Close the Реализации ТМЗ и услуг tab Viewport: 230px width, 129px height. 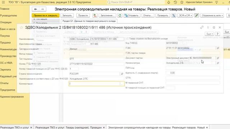coord(31,128)
